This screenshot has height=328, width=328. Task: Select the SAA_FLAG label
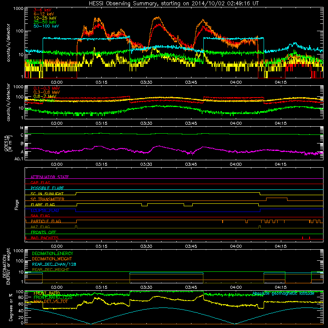40,216
